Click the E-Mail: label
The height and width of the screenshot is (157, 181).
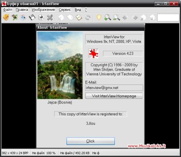[x=91, y=82]
